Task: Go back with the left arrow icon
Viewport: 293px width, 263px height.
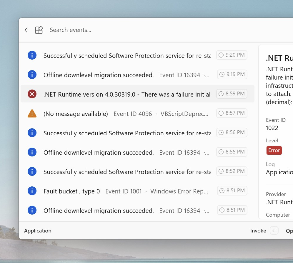Action: pyautogui.click(x=26, y=30)
